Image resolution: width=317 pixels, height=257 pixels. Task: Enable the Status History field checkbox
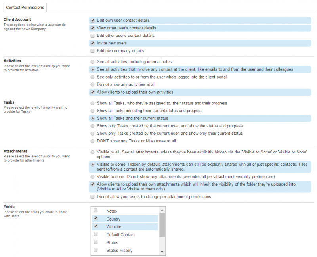(95, 250)
